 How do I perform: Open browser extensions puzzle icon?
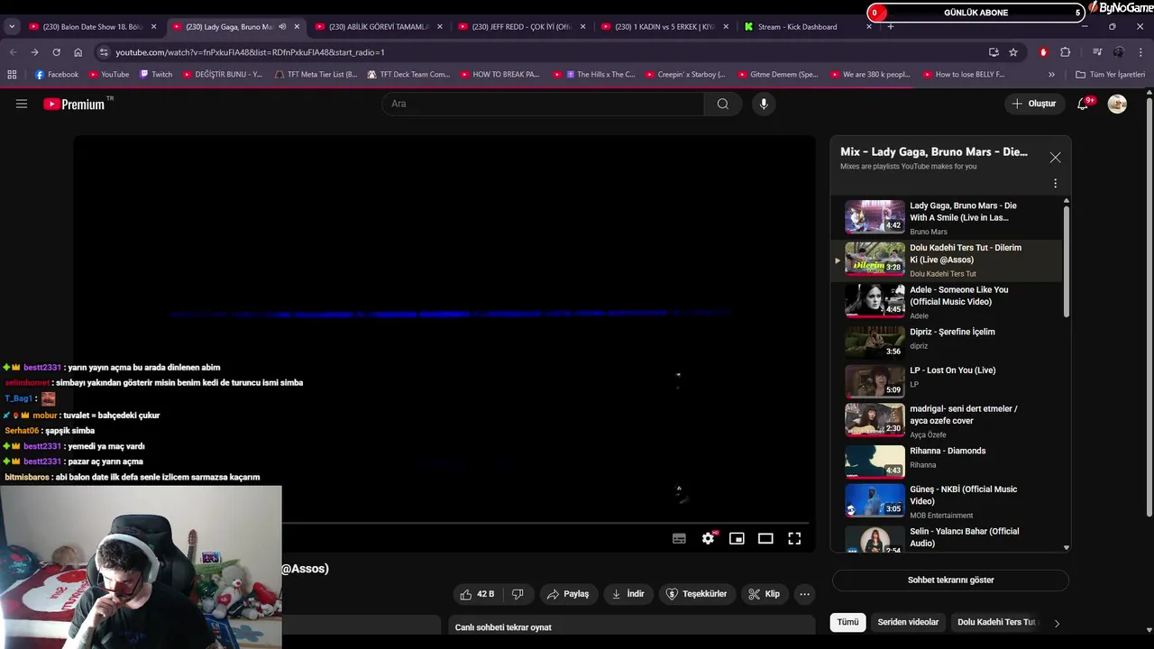pyautogui.click(x=1065, y=52)
